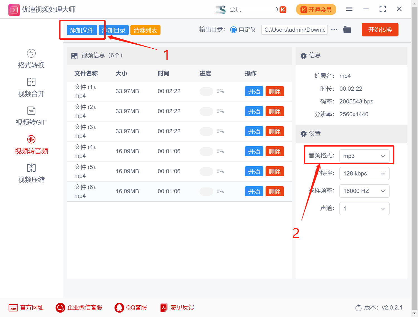Start conversion of 文件 (1).mp4

point(254,91)
